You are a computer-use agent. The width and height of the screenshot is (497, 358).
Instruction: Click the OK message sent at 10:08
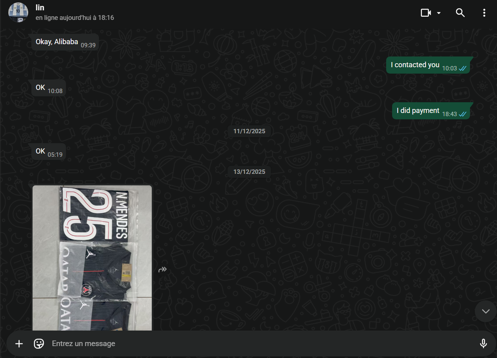[41, 88]
